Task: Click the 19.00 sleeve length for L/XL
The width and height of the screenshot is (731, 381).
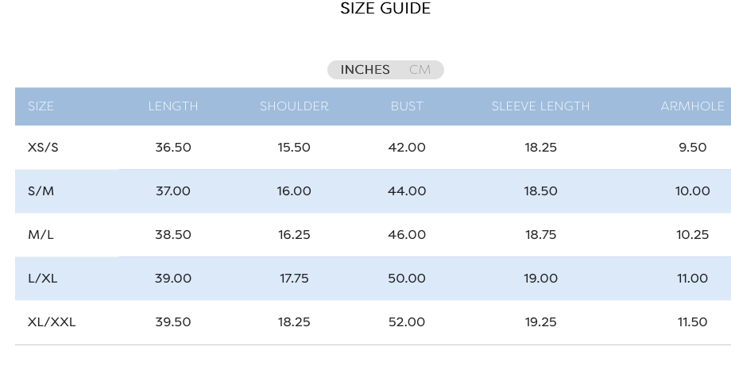Action: (541, 279)
